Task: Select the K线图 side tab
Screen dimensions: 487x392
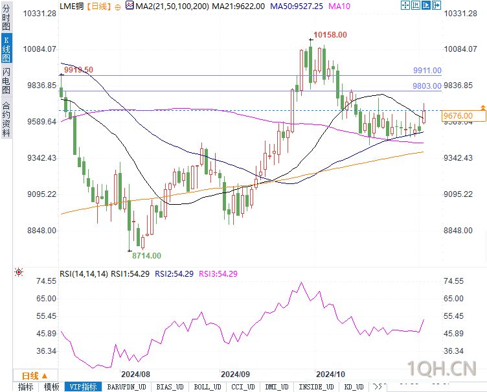Action: tap(6, 48)
